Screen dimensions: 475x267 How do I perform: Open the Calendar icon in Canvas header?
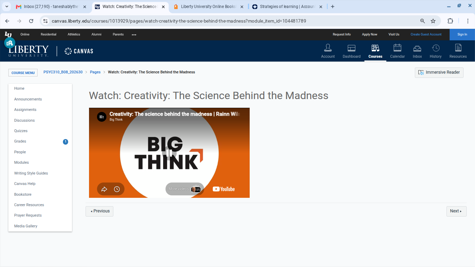pyautogui.click(x=397, y=51)
